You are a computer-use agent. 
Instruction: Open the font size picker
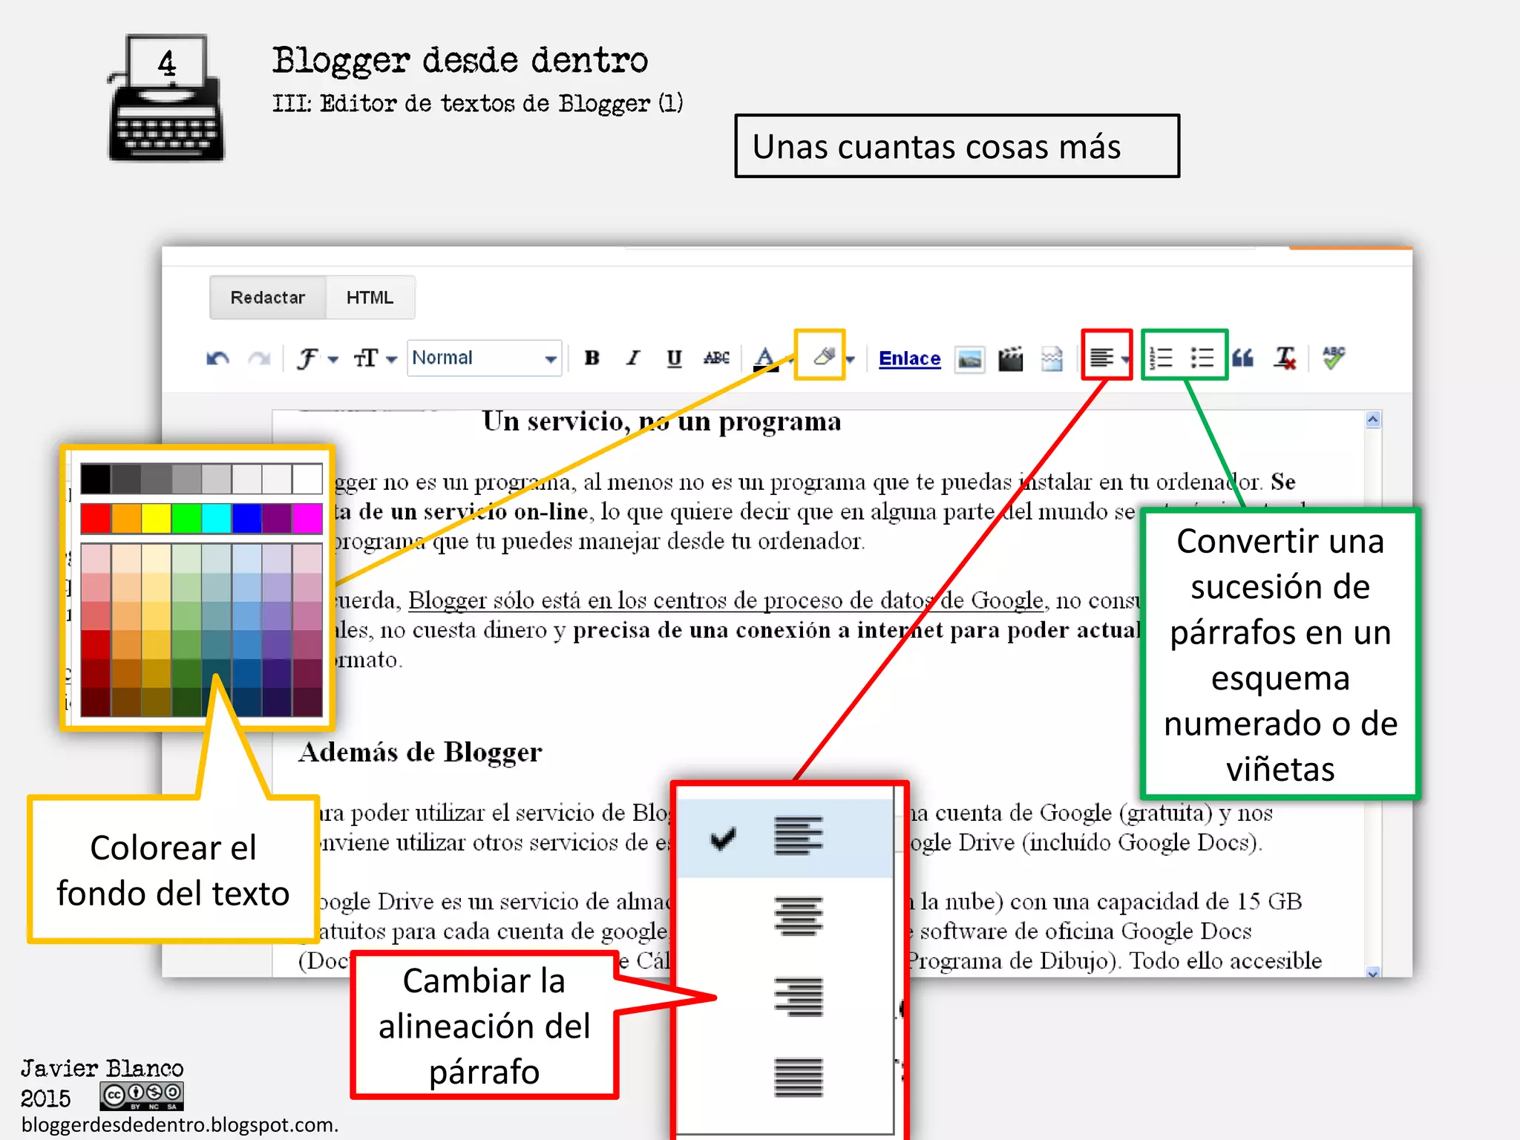click(366, 359)
